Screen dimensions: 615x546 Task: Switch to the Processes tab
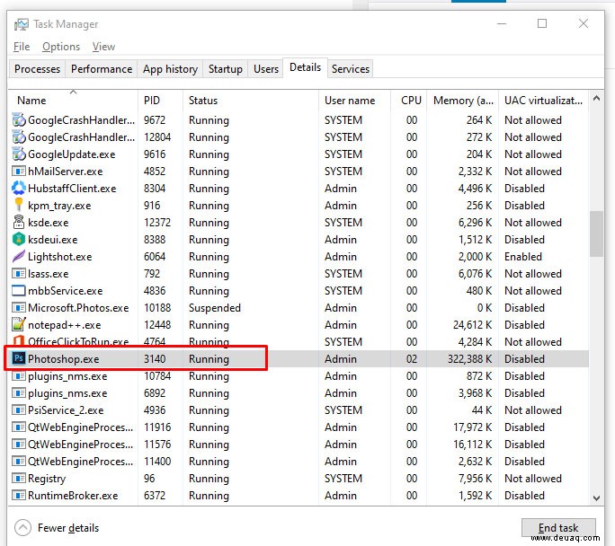click(37, 69)
